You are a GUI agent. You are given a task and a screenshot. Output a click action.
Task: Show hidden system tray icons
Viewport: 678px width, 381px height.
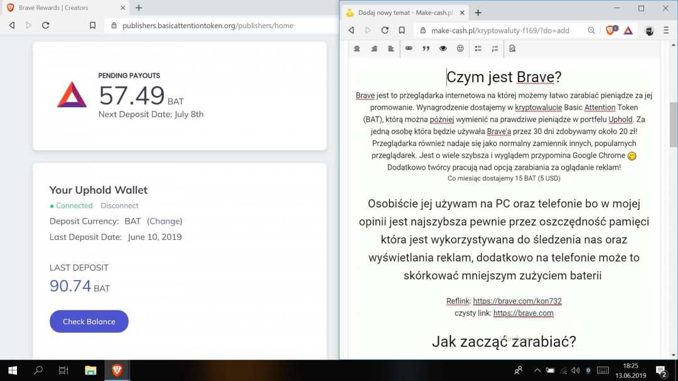tap(537, 370)
